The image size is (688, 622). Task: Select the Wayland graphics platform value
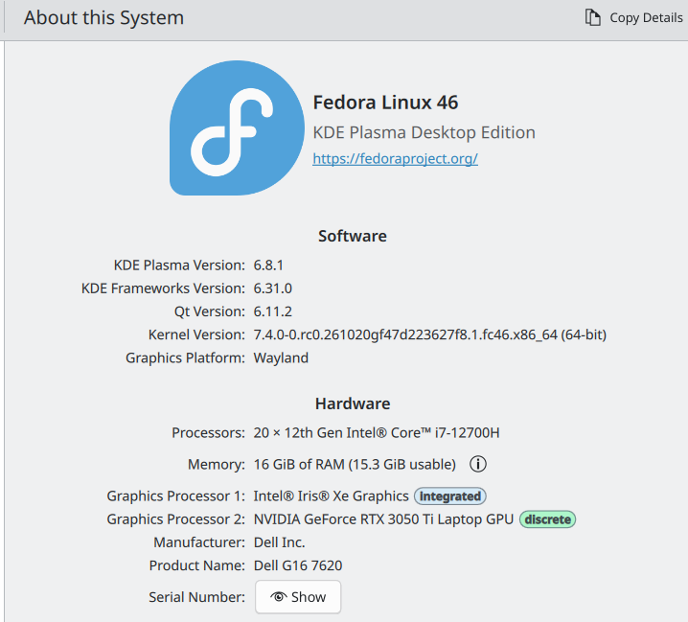pos(281,358)
